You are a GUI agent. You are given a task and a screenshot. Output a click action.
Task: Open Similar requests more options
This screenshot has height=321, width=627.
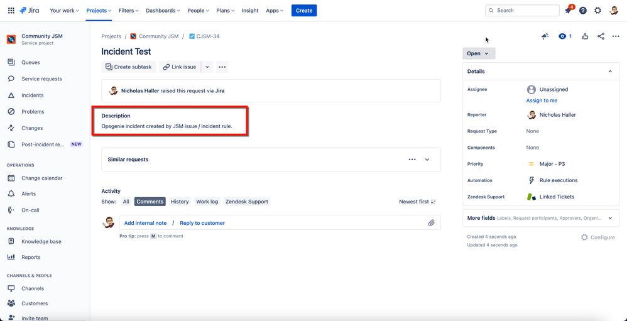click(x=412, y=160)
